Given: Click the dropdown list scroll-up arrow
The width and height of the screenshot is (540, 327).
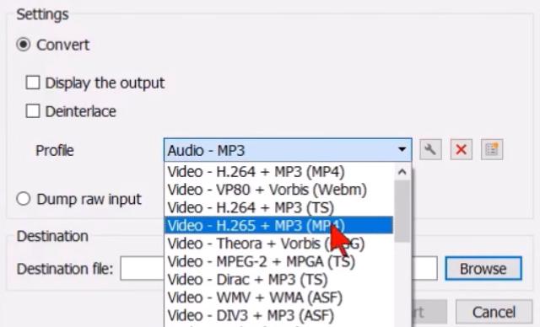Looking at the screenshot, I should click(x=402, y=172).
